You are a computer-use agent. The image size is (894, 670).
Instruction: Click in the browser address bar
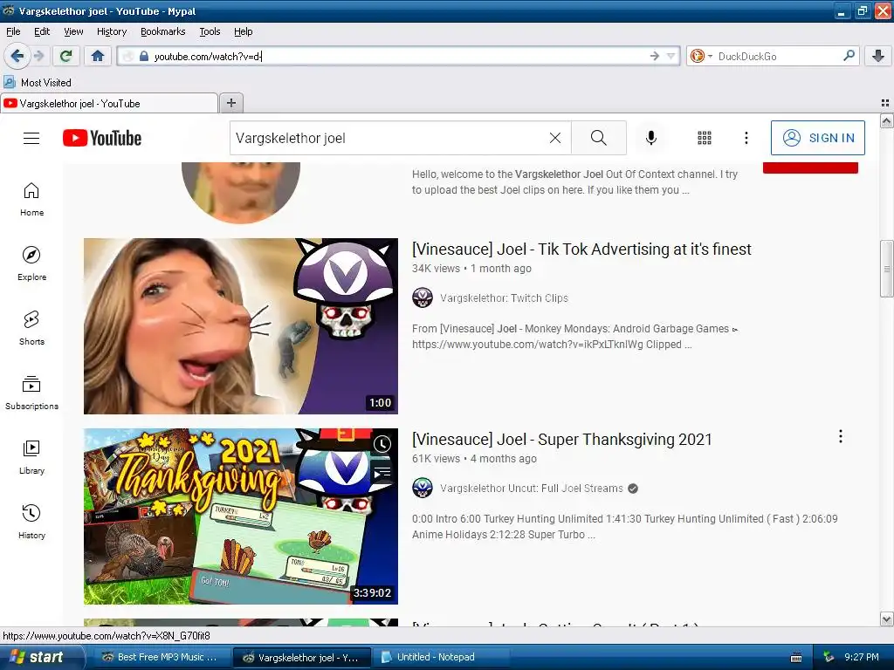pos(399,56)
